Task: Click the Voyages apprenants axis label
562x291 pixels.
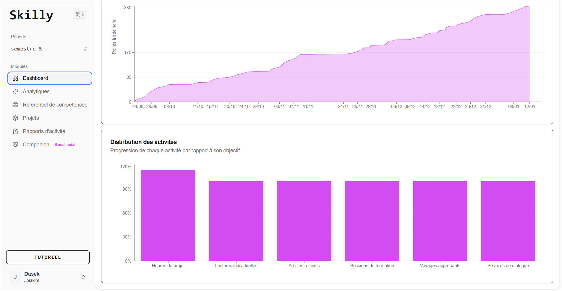Action: pyautogui.click(x=440, y=266)
